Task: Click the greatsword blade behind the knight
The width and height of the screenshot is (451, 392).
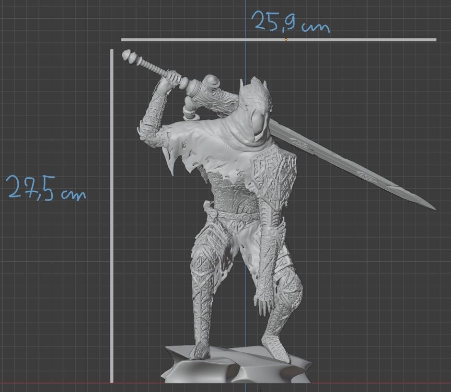Action: pyautogui.click(x=352, y=163)
